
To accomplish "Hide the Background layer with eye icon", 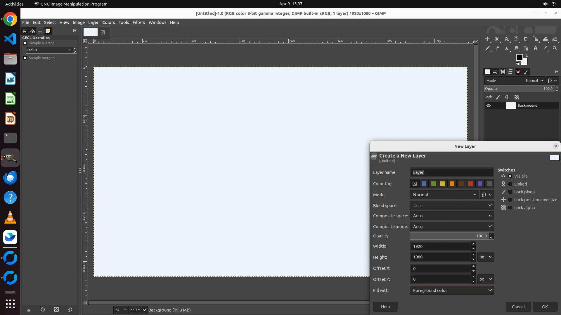I will (489, 106).
